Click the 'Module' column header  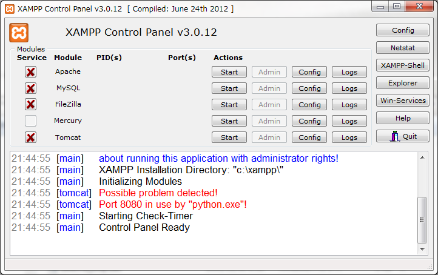(x=68, y=58)
